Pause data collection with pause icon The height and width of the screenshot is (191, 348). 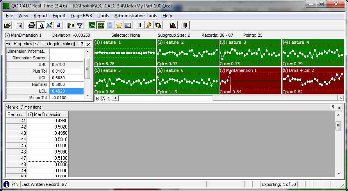[139, 25]
